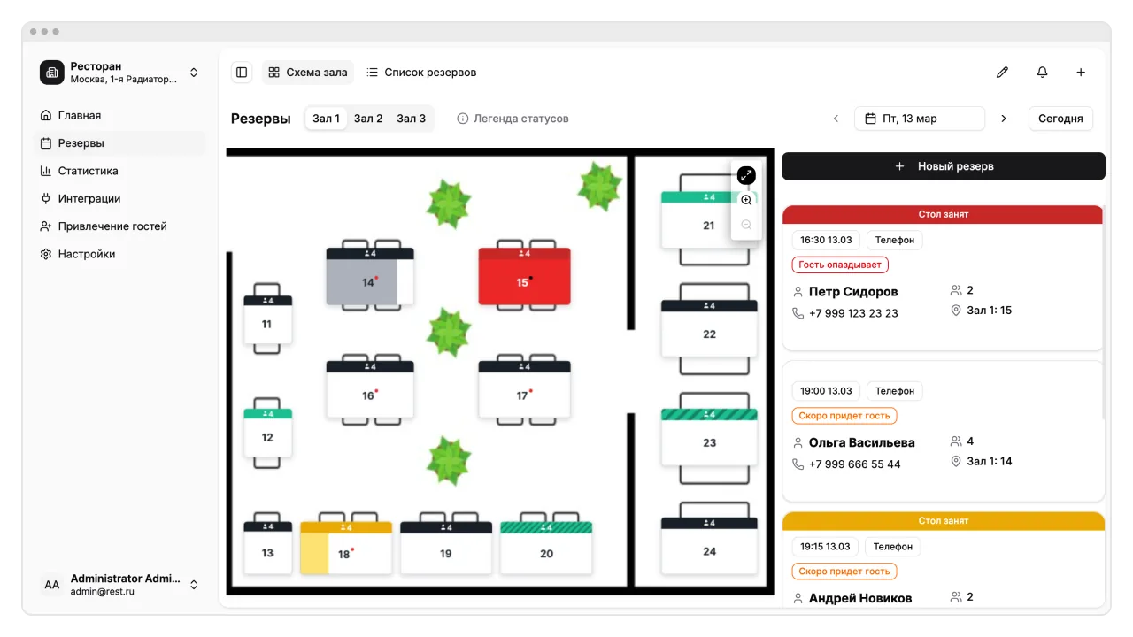
Task: Open restaurant selector chevron
Action: pyautogui.click(x=194, y=73)
